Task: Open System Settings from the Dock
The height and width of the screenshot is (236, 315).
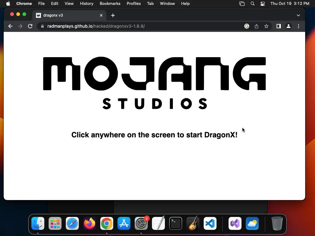Action: [x=141, y=223]
